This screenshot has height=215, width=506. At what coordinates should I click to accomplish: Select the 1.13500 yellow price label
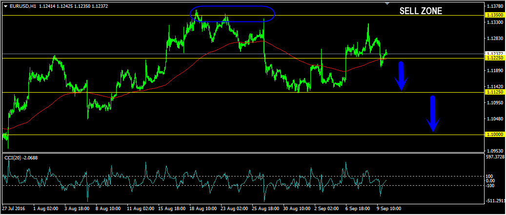[495, 15]
